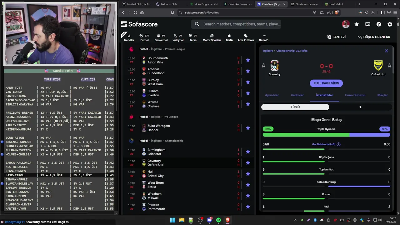This screenshot has width=400, height=225.
Task: Toggle favorite star for Burnley vs West Ham
Action: click(248, 82)
